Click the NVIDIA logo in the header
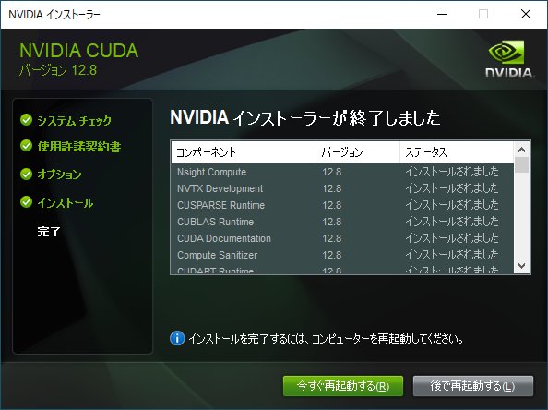Screen dimensions: 548x410 (509, 58)
